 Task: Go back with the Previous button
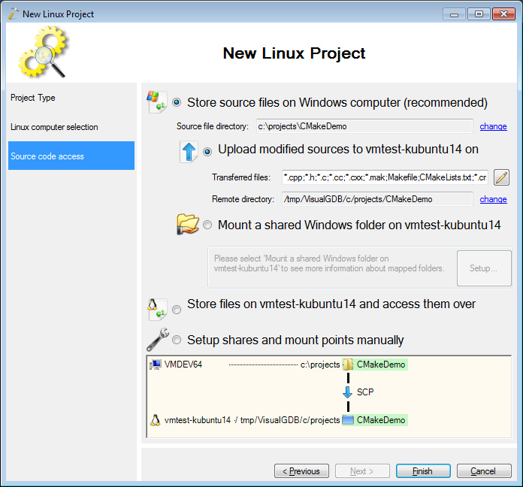point(301,471)
